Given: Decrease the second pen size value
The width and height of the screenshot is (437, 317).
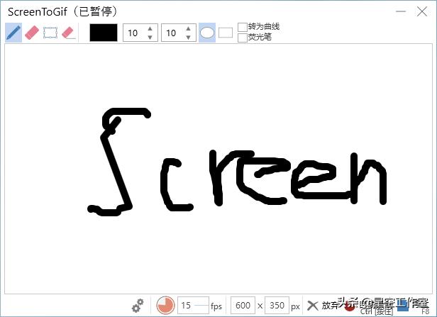Looking at the screenshot, I should (188, 37).
